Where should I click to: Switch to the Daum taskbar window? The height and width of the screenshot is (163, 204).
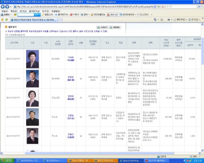80,161
